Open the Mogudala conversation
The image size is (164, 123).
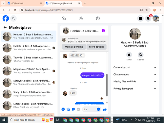(29, 71)
